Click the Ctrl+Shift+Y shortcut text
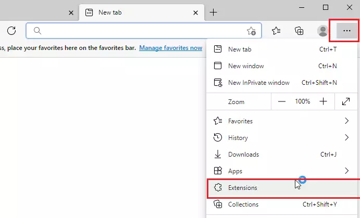 tap(319, 204)
